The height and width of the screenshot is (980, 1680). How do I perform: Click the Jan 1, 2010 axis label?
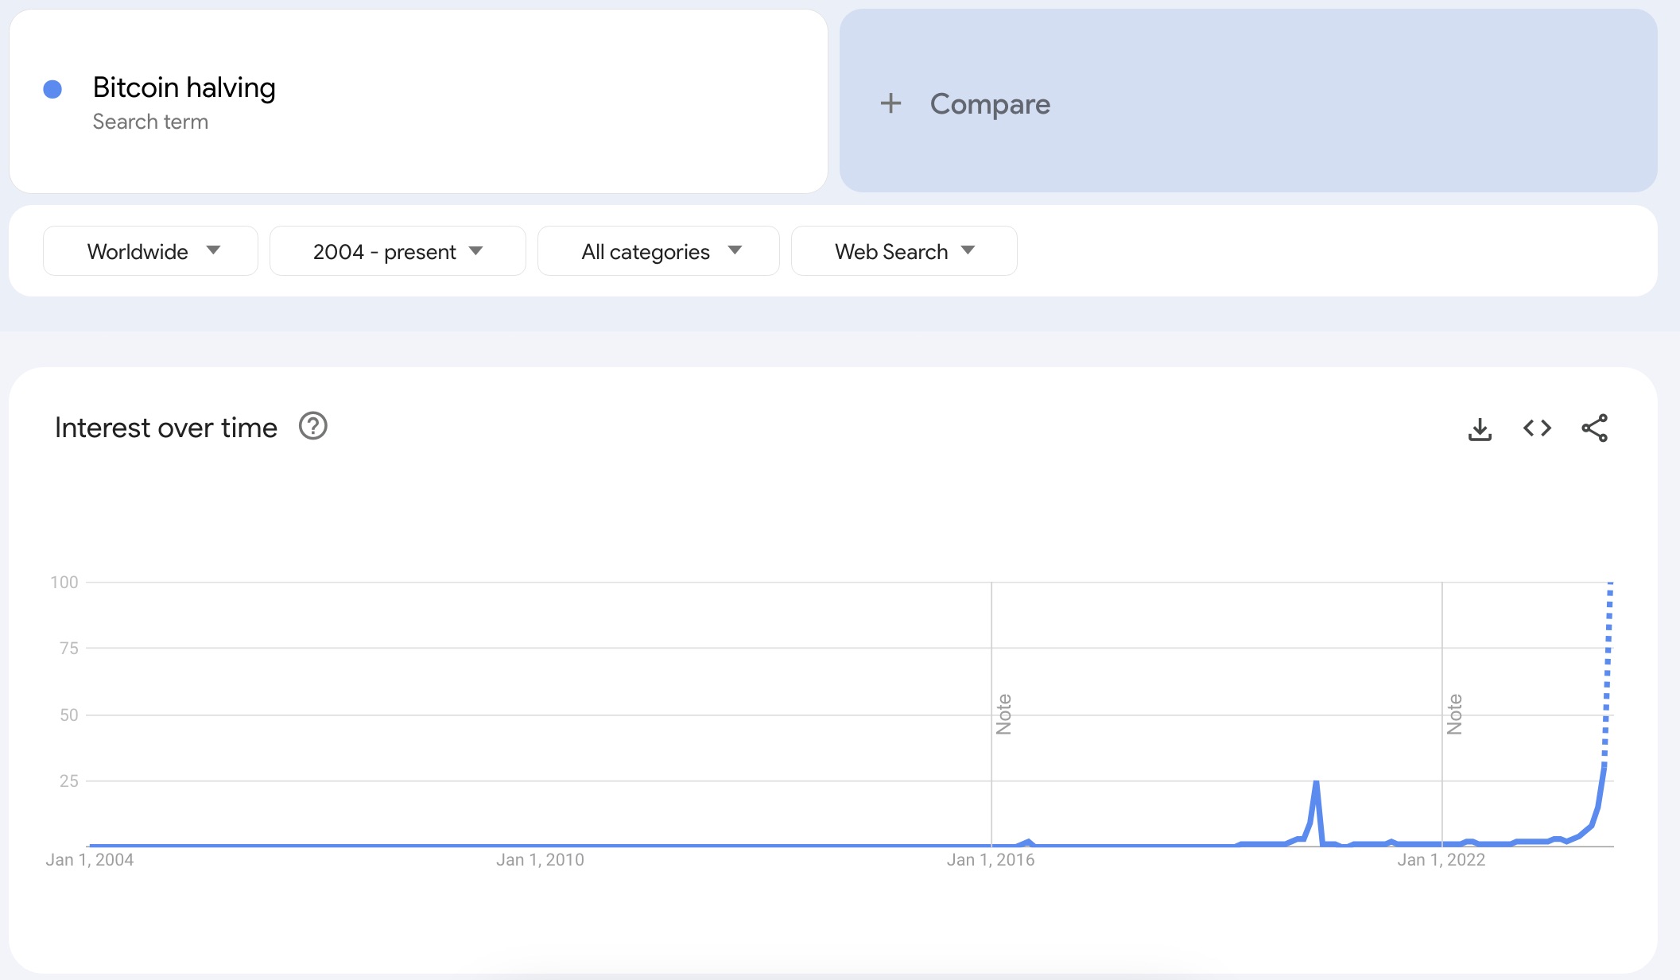click(x=541, y=860)
